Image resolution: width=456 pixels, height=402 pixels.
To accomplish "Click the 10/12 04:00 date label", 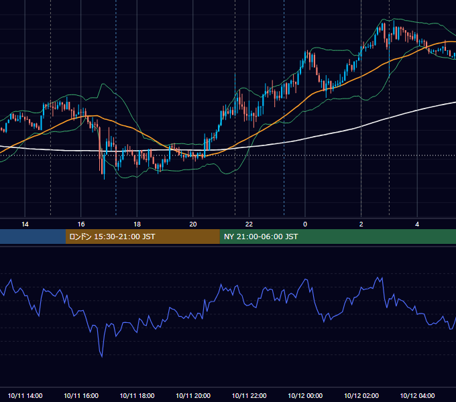I will coord(417,395).
